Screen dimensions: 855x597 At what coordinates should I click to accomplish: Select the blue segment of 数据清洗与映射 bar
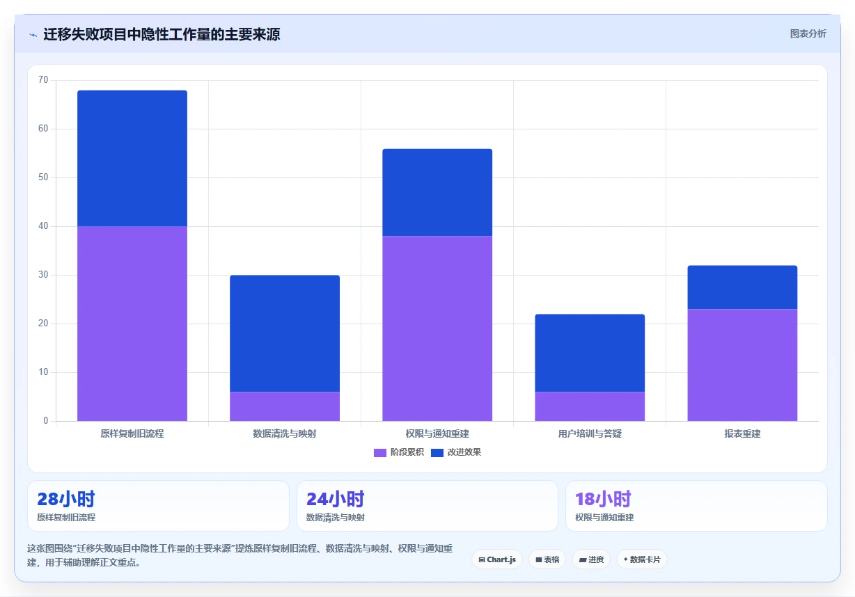[285, 333]
